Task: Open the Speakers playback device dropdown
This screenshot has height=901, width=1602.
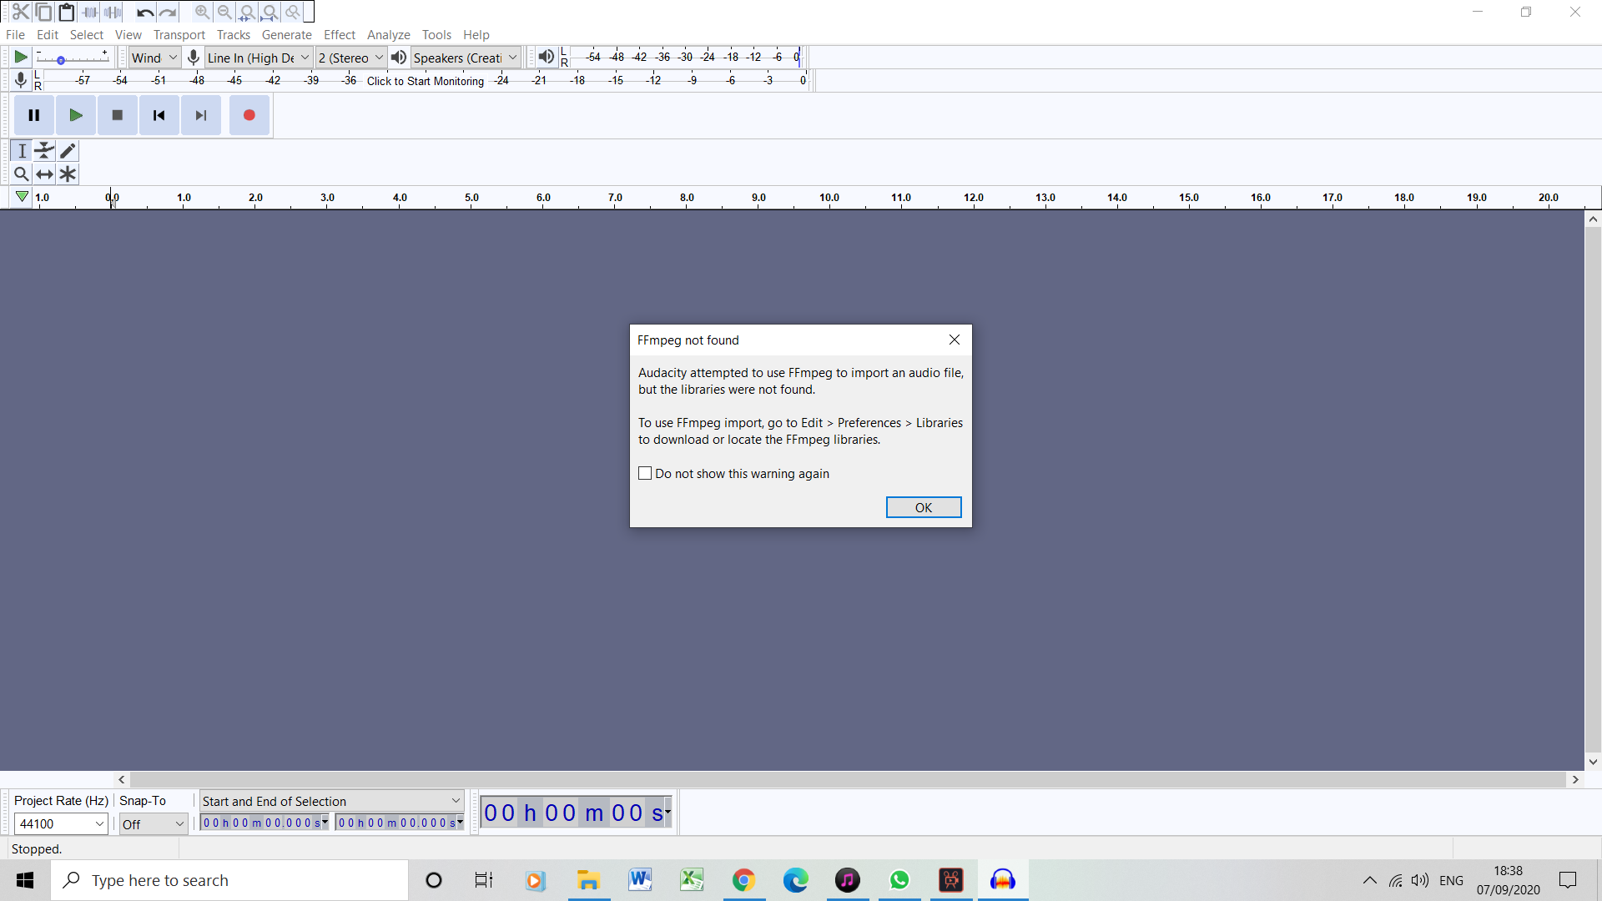Action: 466,58
